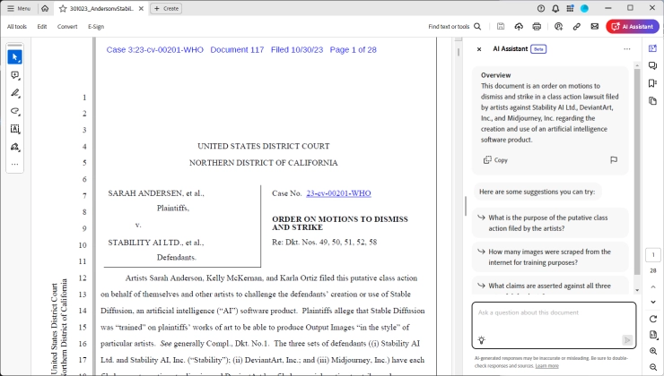Close the AI Assistant panel
664x376 pixels.
coord(479,49)
